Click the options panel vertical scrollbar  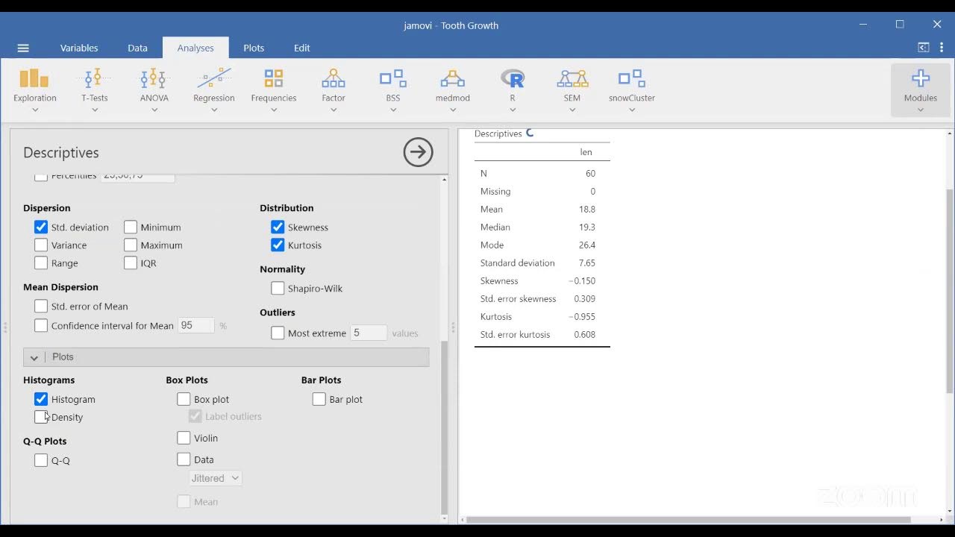click(x=445, y=427)
